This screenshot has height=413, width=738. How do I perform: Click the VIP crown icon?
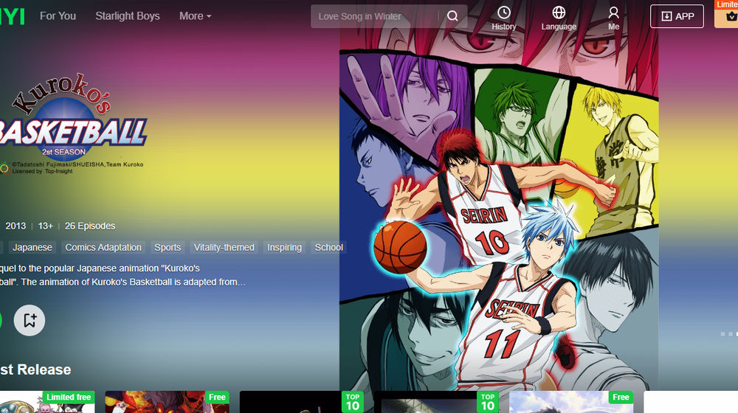point(731,17)
